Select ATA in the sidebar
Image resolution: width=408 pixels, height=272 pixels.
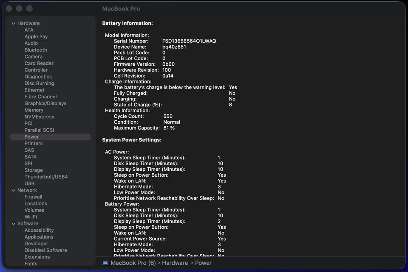(29, 30)
